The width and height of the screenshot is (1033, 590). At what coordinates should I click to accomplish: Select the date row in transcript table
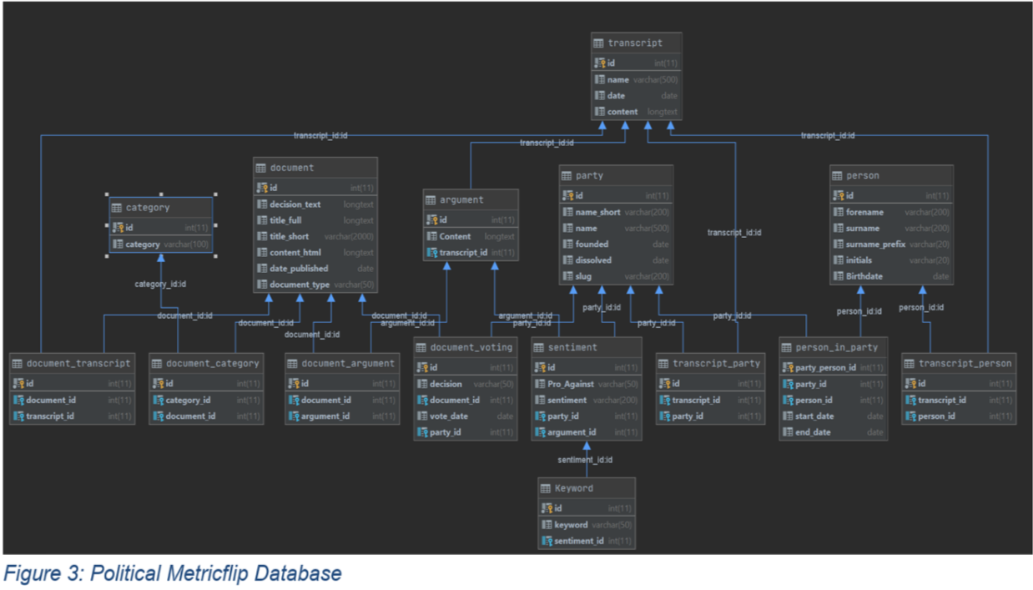[637, 96]
